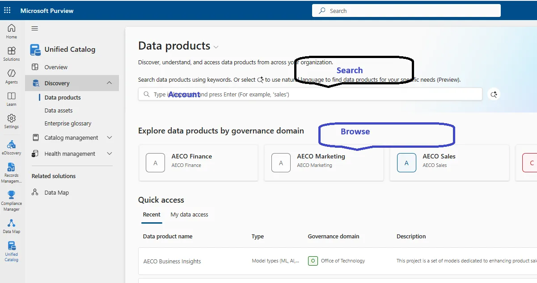Open AECO Business Insights data product
The image size is (537, 283).
(172, 261)
